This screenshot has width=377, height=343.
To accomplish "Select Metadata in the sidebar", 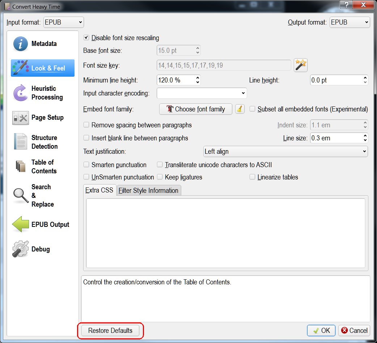I will (44, 44).
